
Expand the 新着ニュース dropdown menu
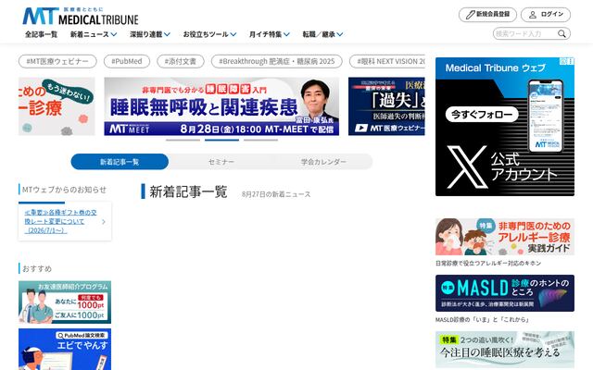click(94, 34)
